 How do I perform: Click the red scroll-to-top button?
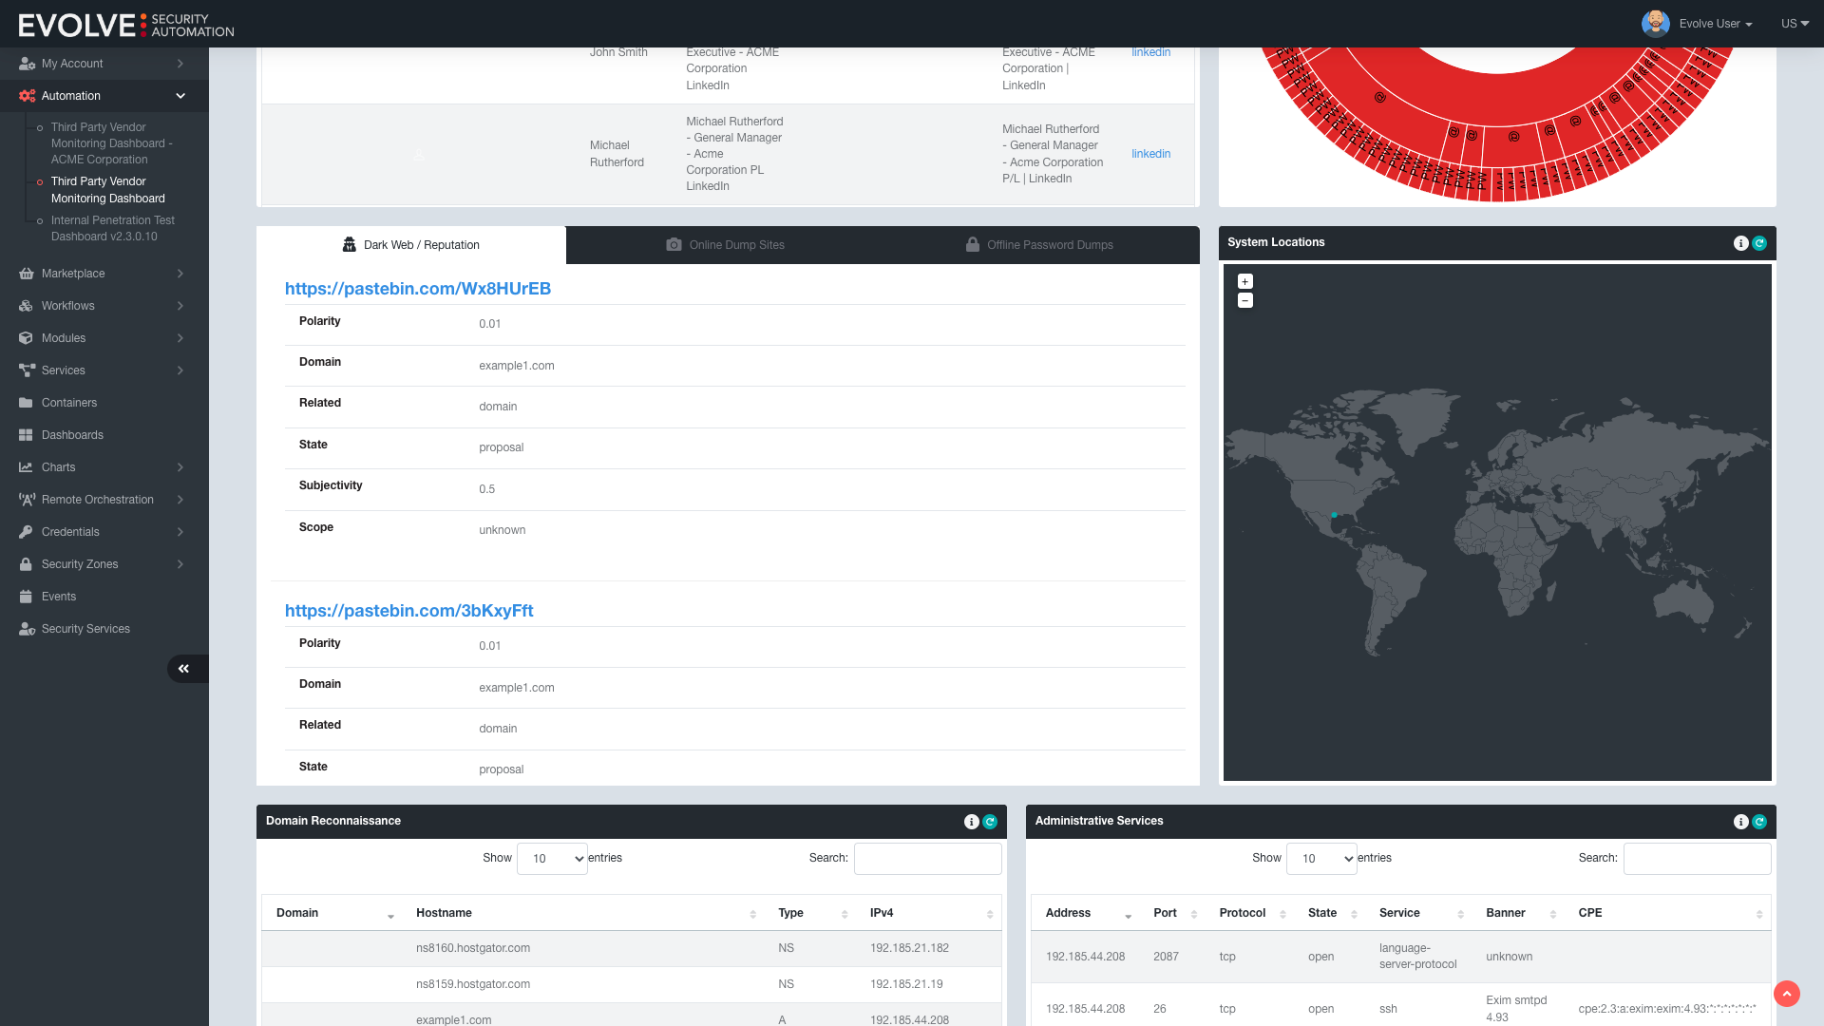point(1786,994)
